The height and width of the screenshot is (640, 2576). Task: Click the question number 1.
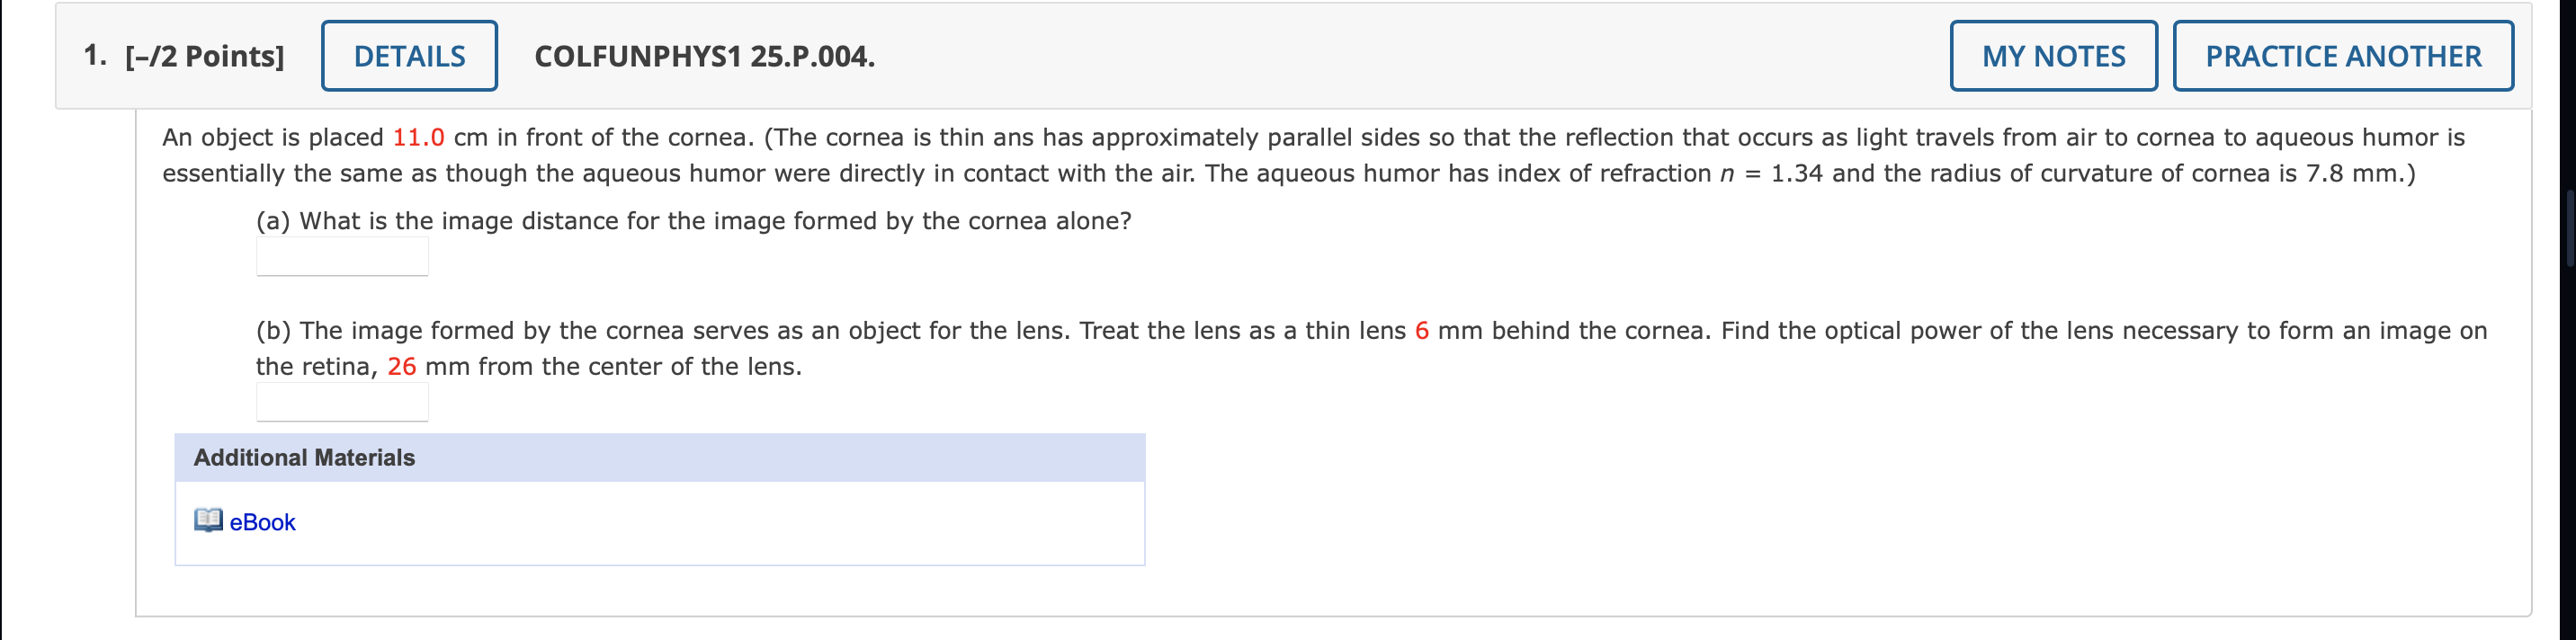pos(95,56)
